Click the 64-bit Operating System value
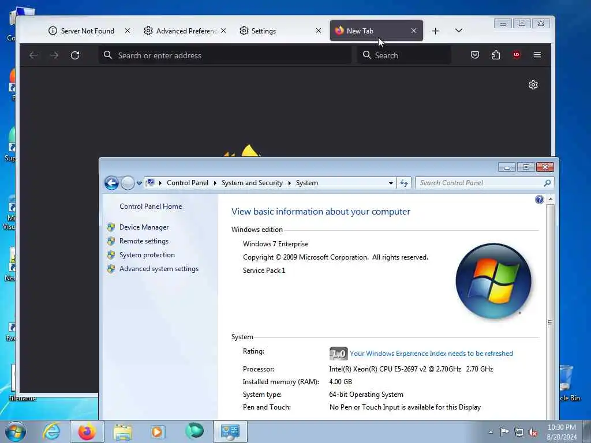Viewport: 591px width, 443px height. coord(366,395)
